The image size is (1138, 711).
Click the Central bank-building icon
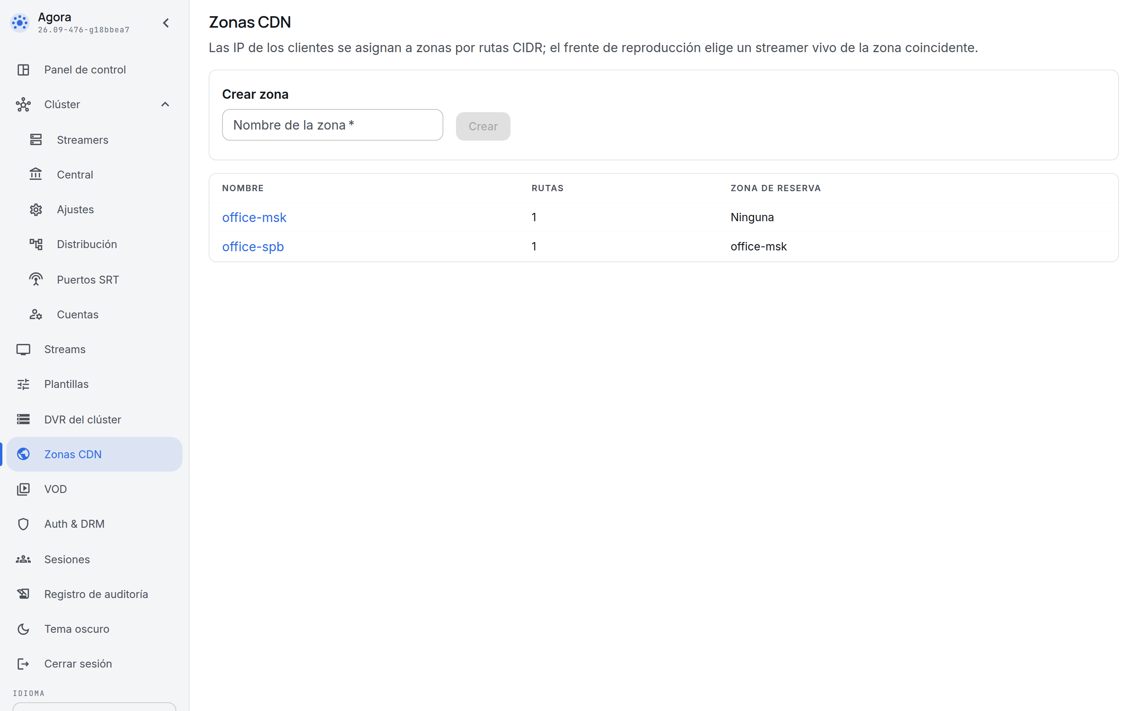pos(36,175)
